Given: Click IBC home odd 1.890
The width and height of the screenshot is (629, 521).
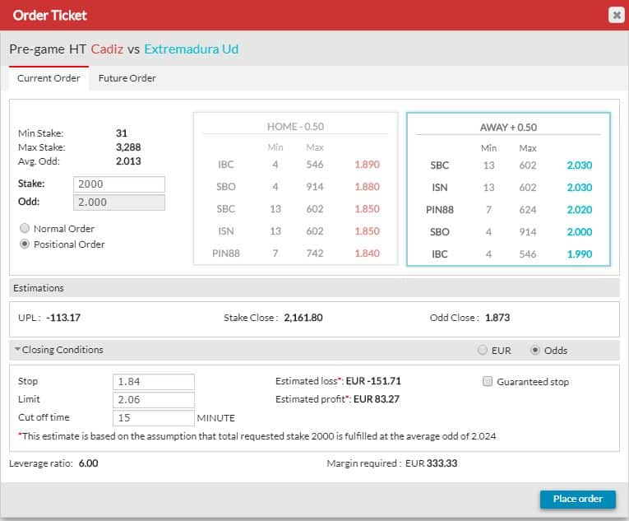Looking at the screenshot, I should pyautogui.click(x=367, y=165).
